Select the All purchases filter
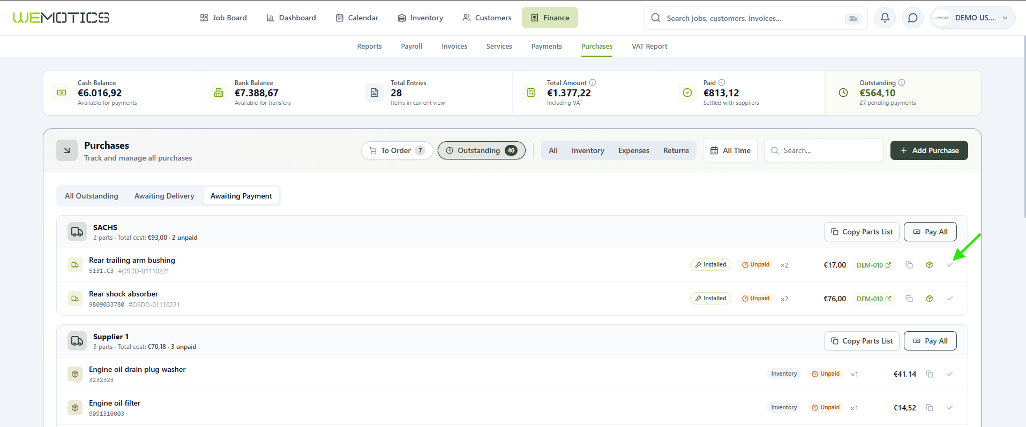1026x427 pixels. pyautogui.click(x=553, y=150)
